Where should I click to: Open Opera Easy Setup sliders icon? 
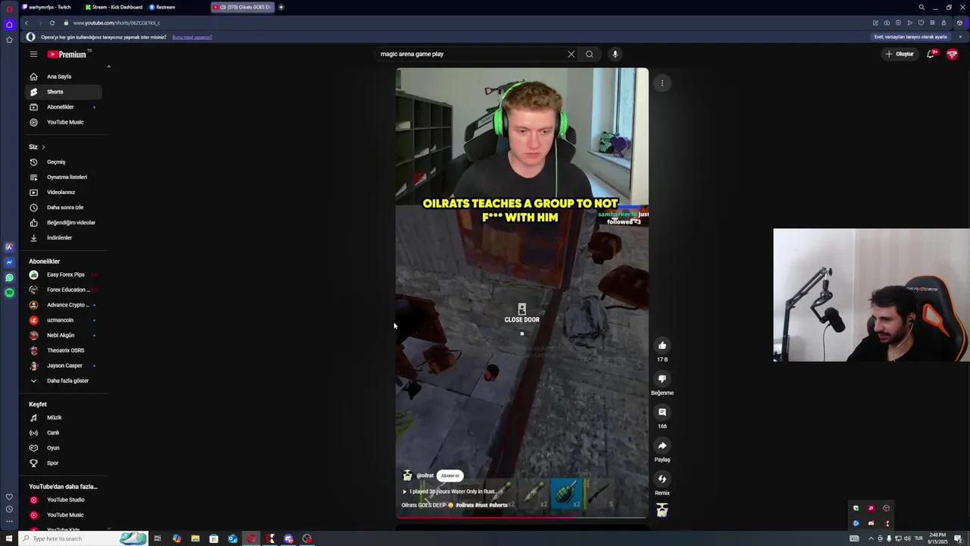click(x=932, y=23)
